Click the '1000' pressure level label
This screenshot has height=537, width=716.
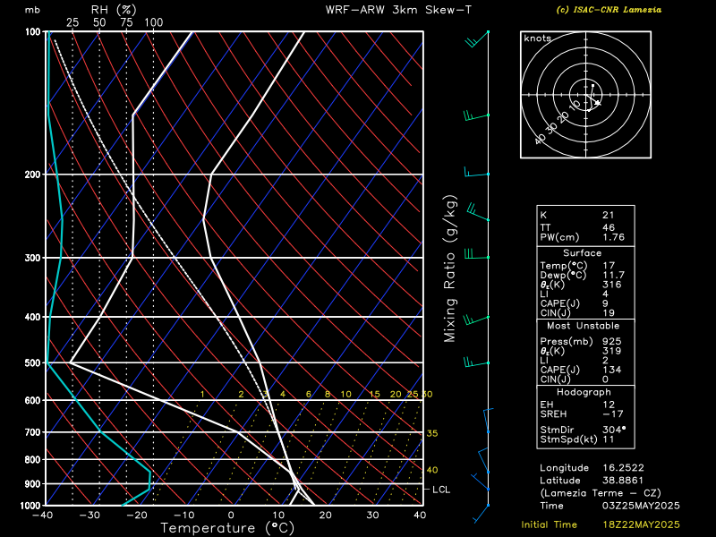tap(31, 506)
